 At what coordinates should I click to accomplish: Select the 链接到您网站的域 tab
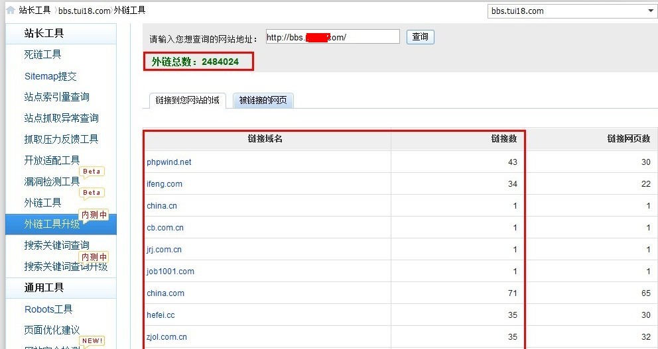pos(186,101)
